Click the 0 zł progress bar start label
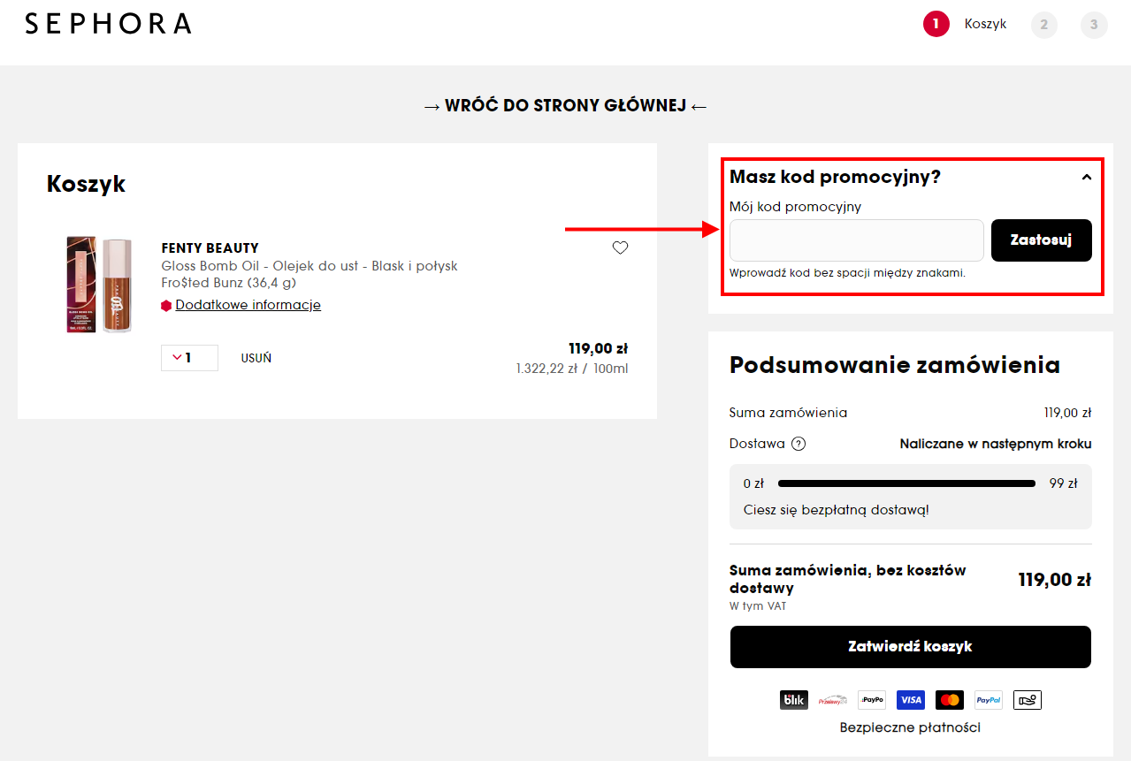 (x=753, y=484)
